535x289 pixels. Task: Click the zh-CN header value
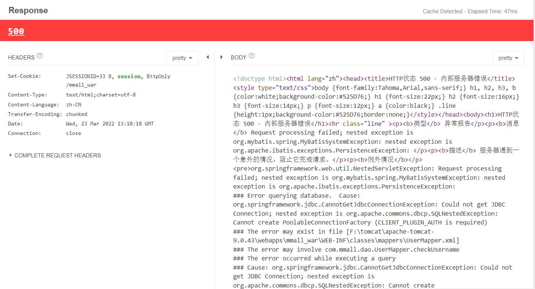coord(73,105)
